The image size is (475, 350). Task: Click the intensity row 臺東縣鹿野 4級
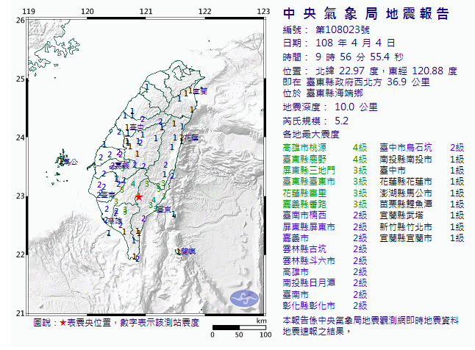pos(325,159)
